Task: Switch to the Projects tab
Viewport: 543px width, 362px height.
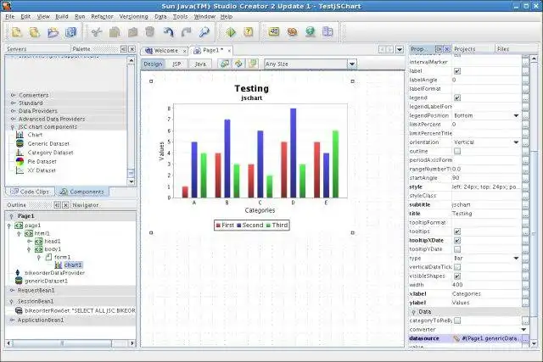Action: (x=464, y=49)
